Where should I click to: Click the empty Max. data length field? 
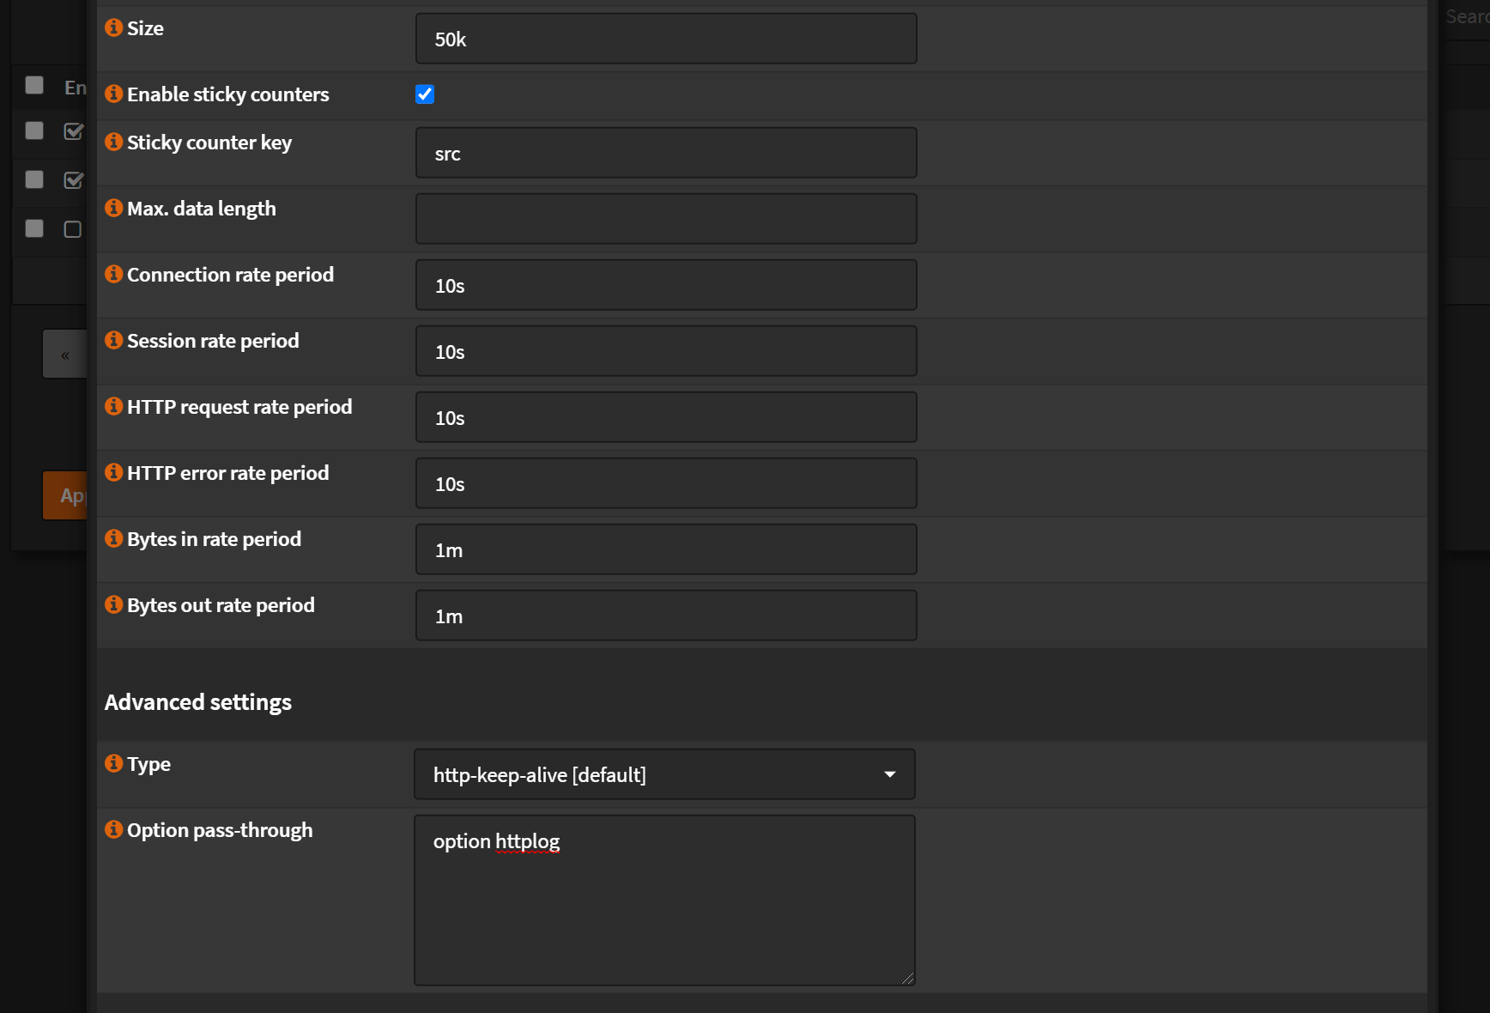tap(666, 219)
